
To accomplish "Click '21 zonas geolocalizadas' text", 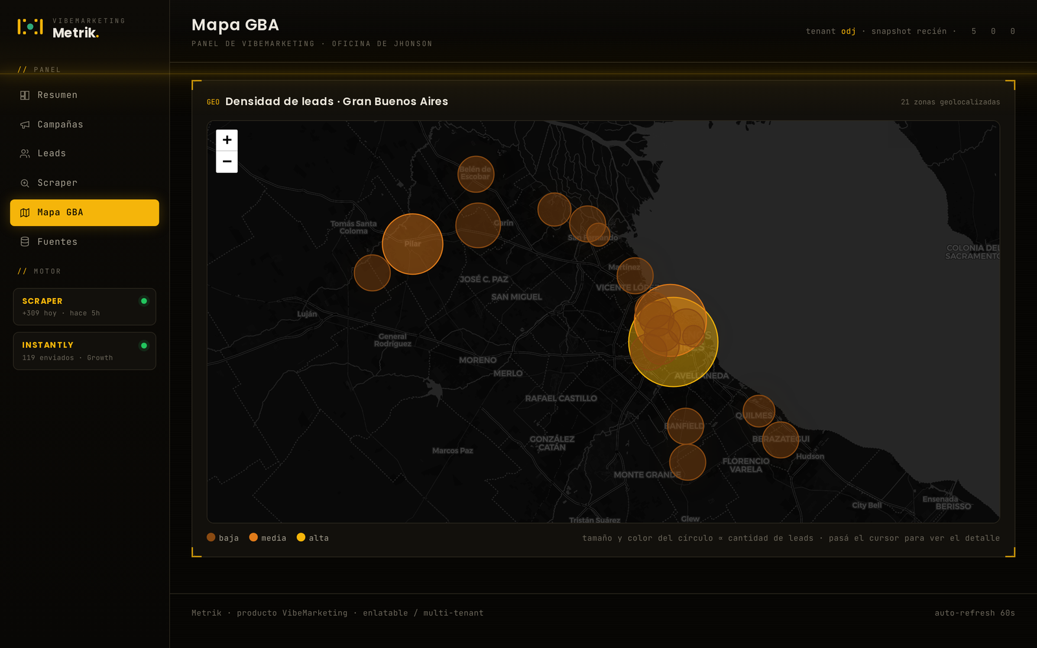I will click(950, 102).
